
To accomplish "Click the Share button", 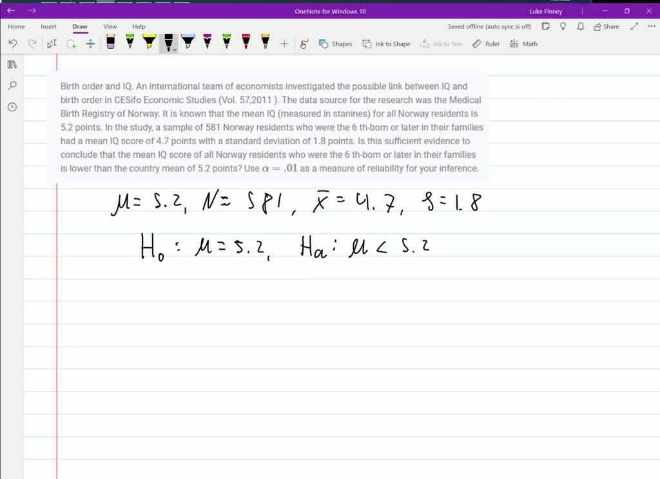I will pos(606,26).
